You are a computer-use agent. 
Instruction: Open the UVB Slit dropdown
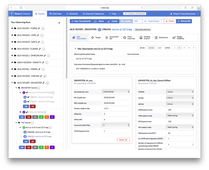[180, 92]
